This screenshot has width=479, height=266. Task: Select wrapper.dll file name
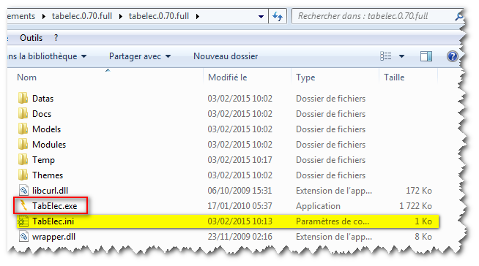(53, 237)
